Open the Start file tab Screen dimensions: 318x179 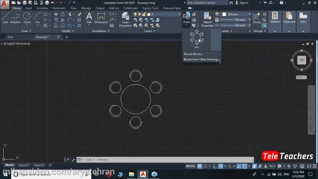coord(10,37)
